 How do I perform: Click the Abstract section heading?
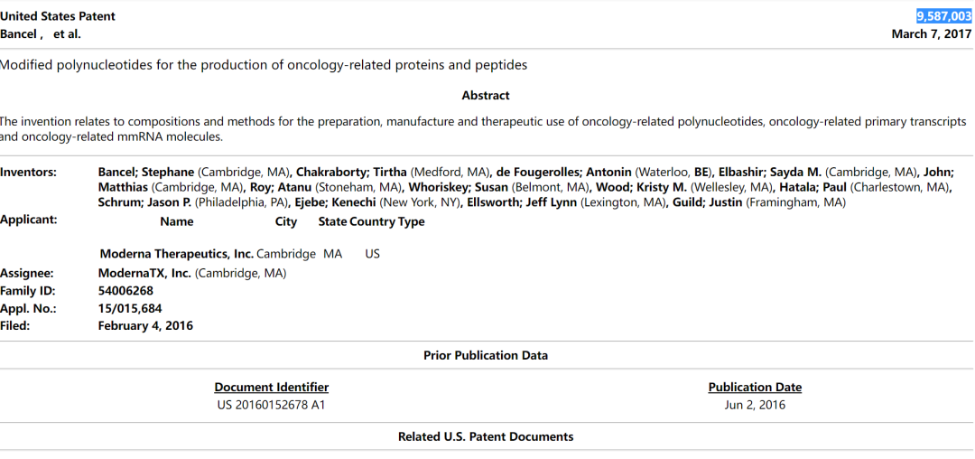tap(486, 96)
